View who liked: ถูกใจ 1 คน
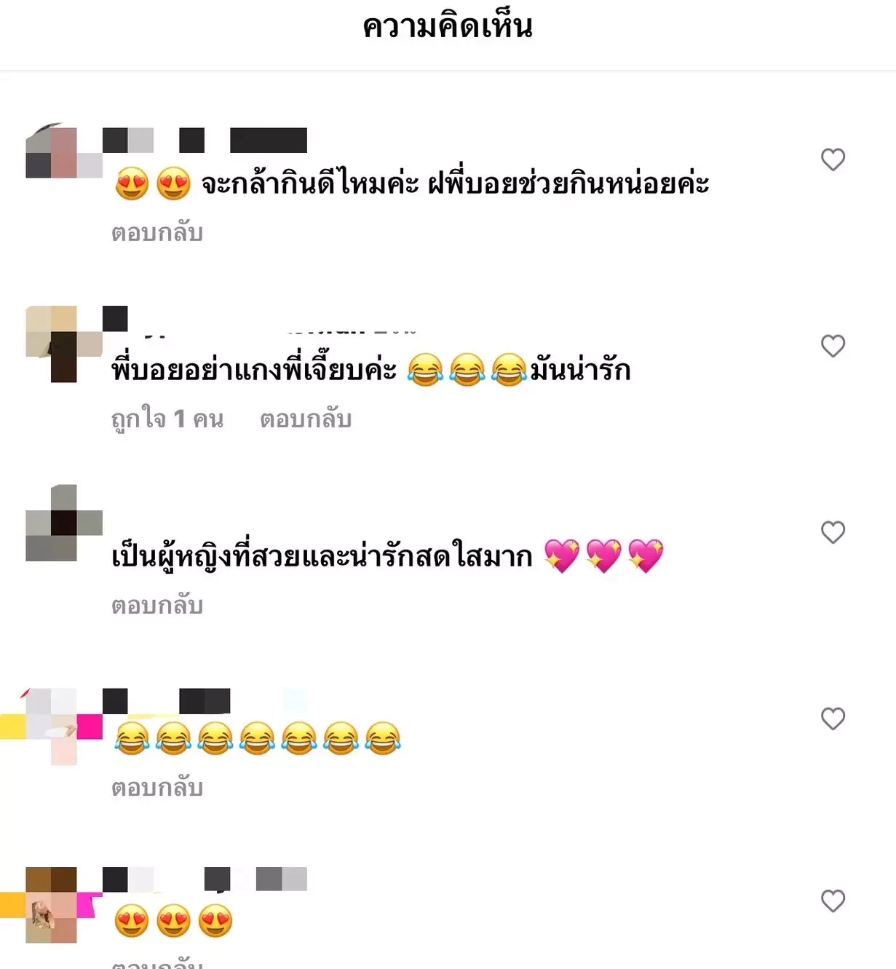 pyautogui.click(x=167, y=419)
